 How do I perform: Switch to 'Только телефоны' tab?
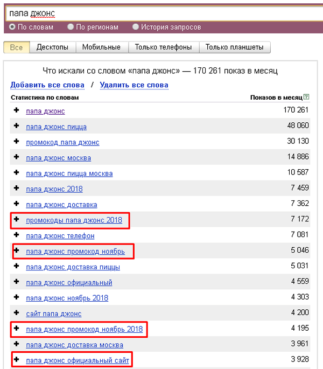pos(163,47)
